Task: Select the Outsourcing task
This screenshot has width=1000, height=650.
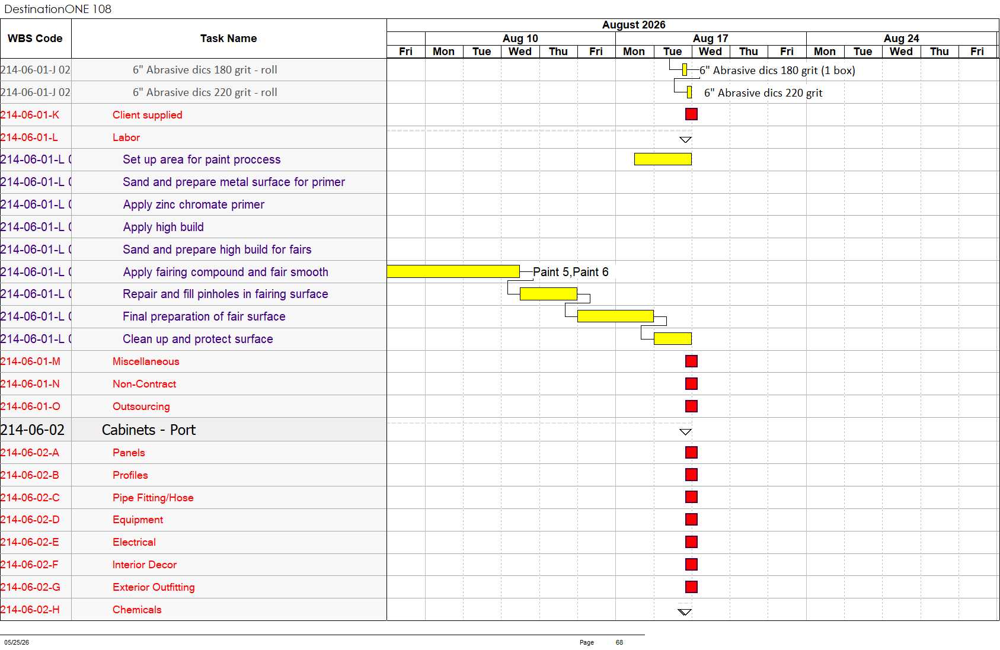Action: pyautogui.click(x=141, y=406)
